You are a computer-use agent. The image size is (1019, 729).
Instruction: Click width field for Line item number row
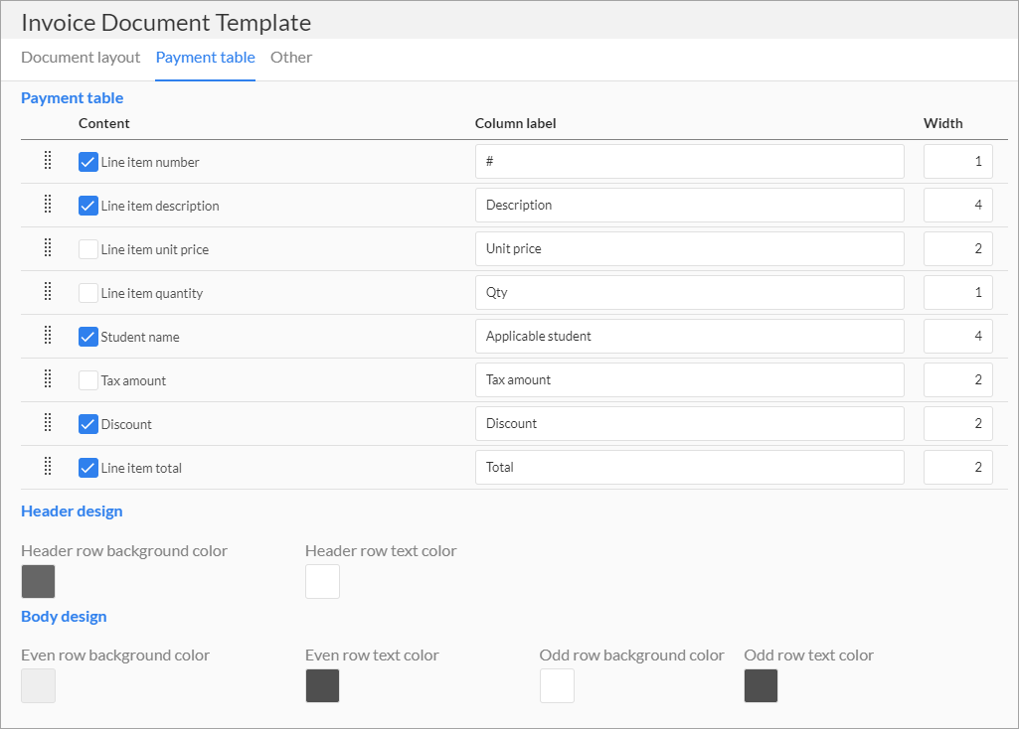[x=958, y=161]
